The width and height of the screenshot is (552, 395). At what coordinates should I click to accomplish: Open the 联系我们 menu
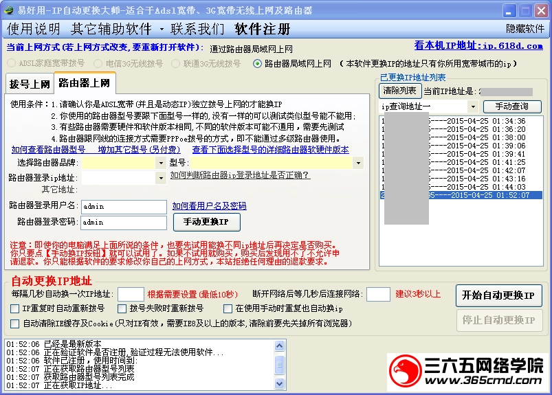click(197, 29)
